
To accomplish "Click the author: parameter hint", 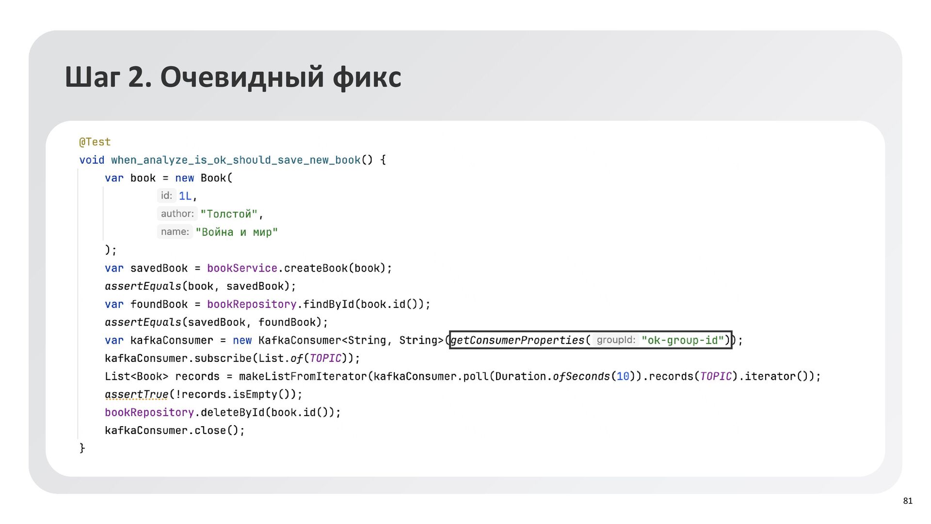I will 177,214.
